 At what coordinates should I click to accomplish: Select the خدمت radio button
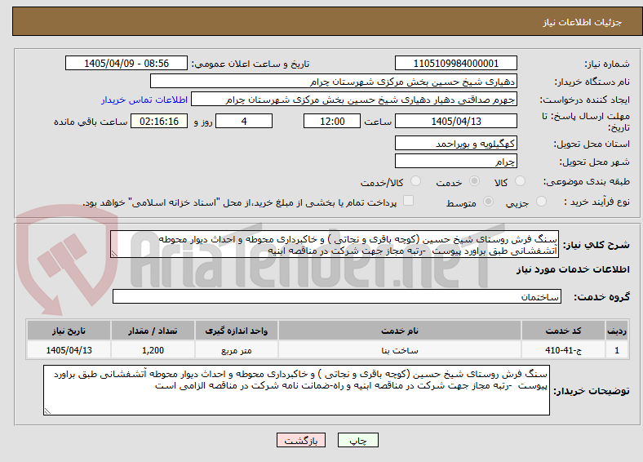[x=474, y=181]
